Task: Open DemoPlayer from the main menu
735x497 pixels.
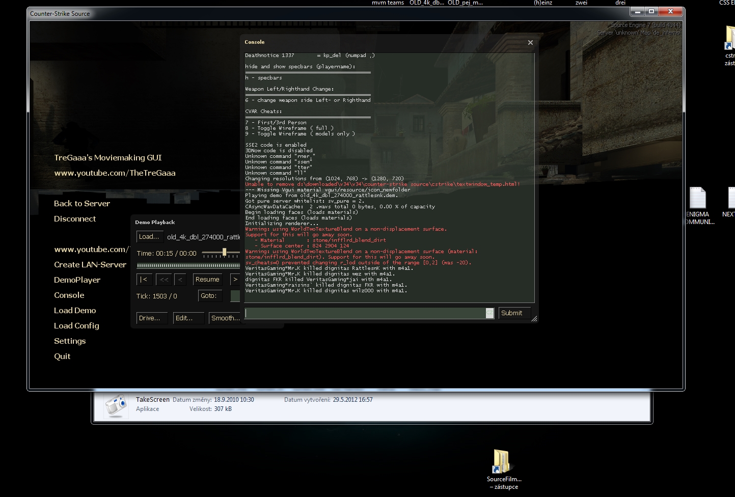Action: pyautogui.click(x=77, y=280)
